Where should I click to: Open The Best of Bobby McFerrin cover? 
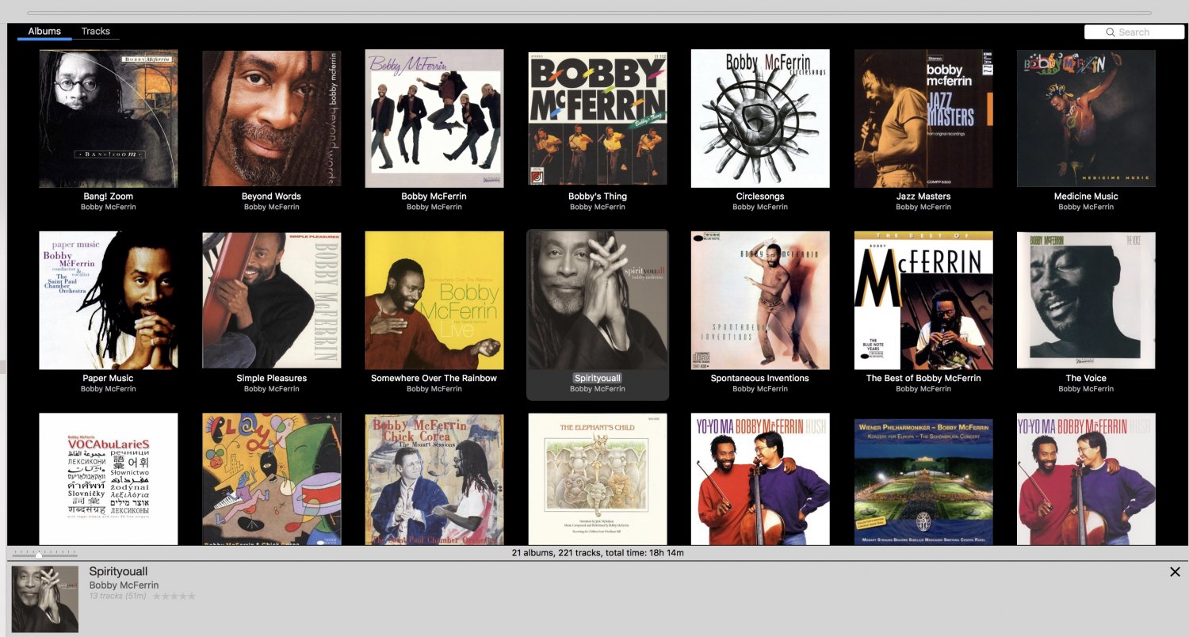click(923, 300)
